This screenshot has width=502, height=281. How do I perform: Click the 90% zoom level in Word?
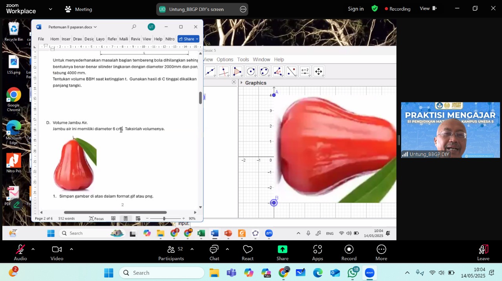click(192, 218)
